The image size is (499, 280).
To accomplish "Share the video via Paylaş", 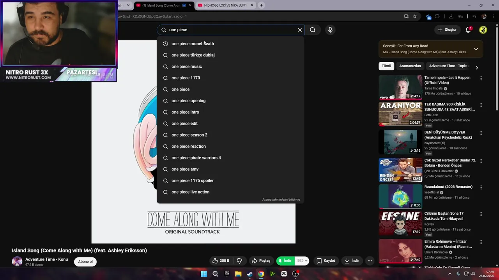I will click(x=261, y=261).
